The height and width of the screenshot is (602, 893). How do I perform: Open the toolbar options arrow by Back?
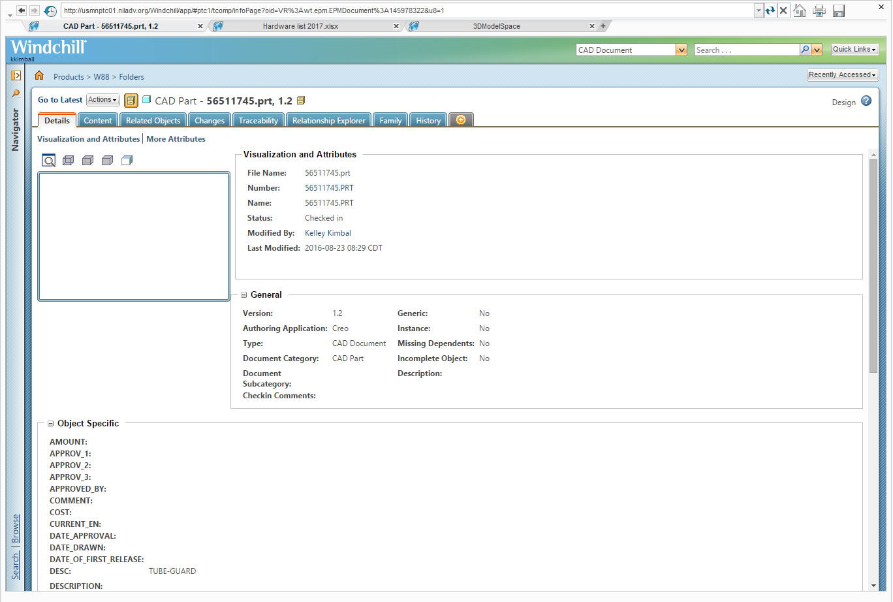(x=10, y=15)
